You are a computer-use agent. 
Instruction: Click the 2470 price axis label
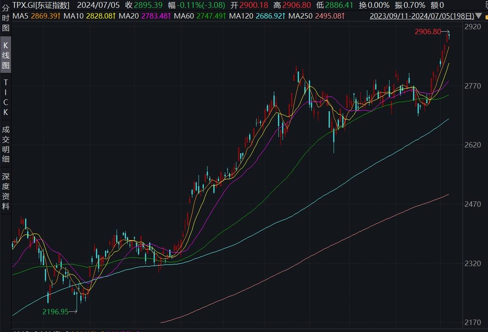[473, 204]
